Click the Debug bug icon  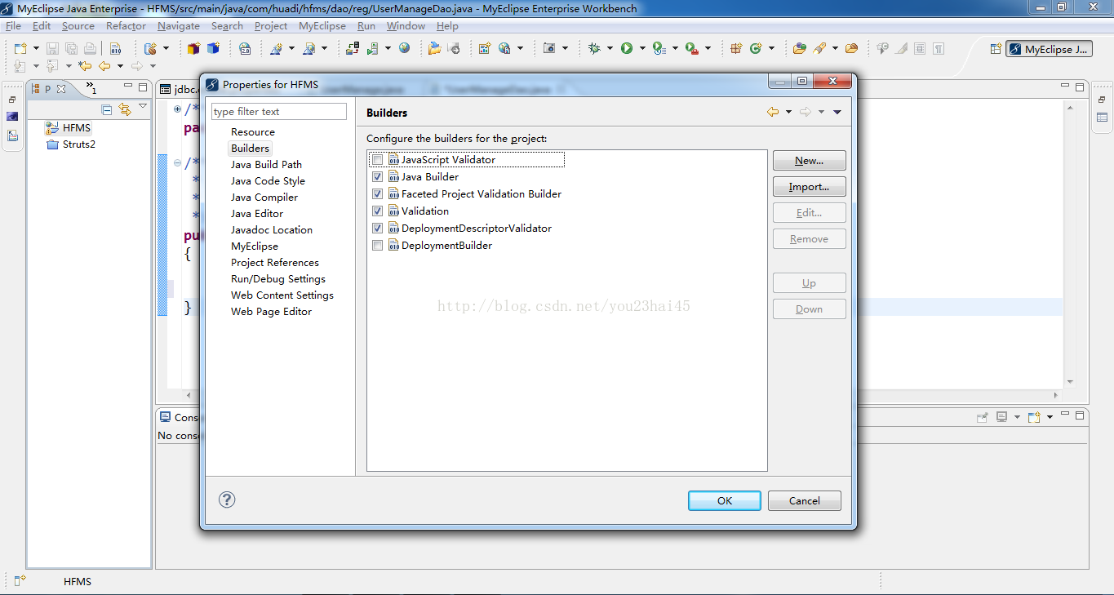pos(594,49)
